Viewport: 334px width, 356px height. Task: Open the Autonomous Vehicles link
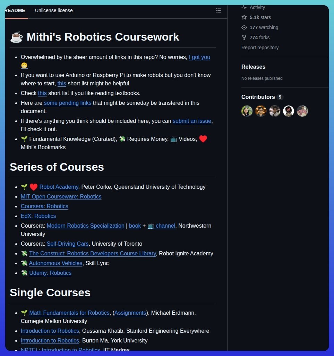(x=55, y=263)
